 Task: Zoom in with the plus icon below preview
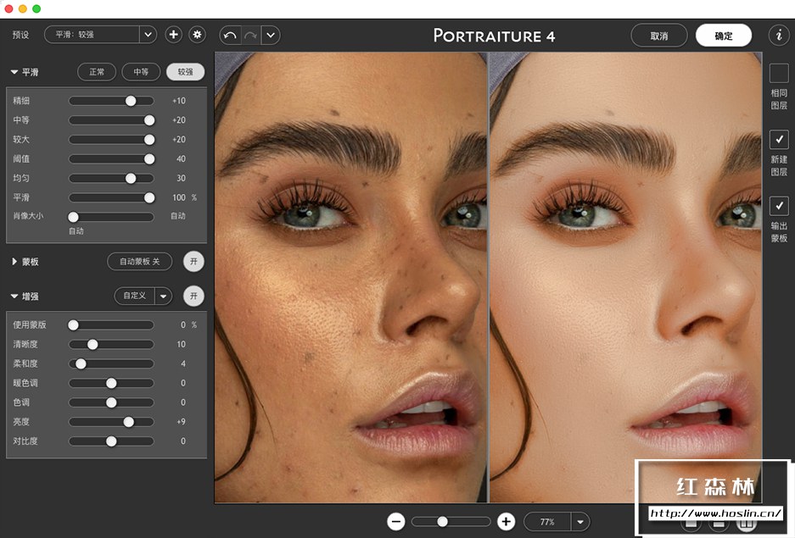coord(506,521)
